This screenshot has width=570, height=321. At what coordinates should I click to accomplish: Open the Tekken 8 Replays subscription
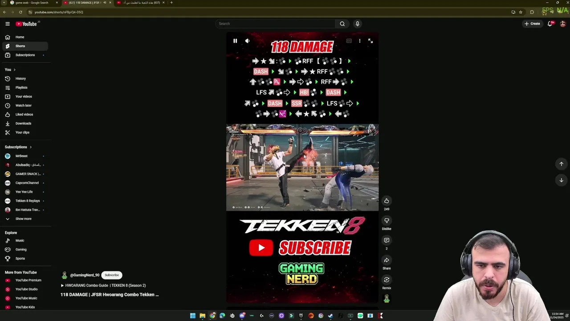click(x=24, y=201)
